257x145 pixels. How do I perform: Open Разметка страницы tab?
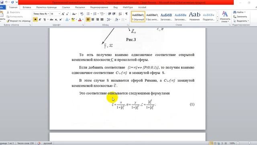click(x=47, y=7)
